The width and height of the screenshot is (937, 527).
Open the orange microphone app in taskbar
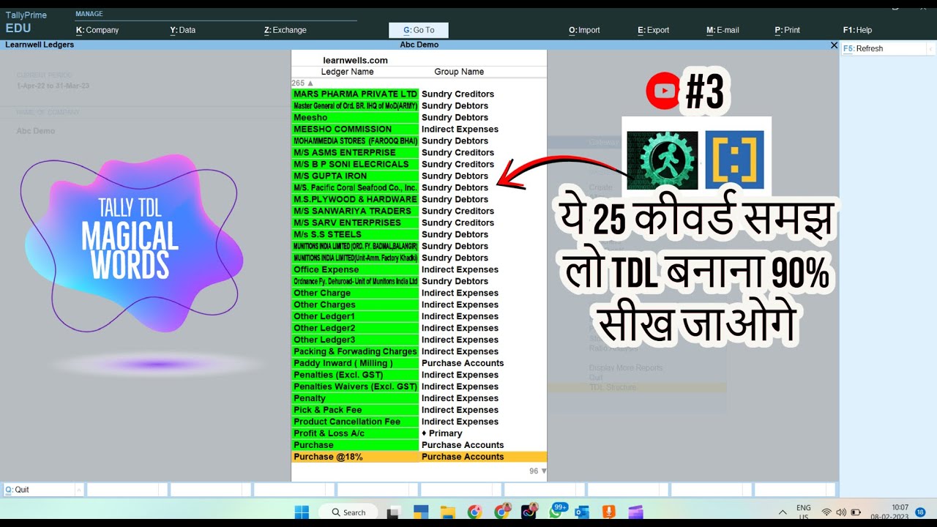608,512
